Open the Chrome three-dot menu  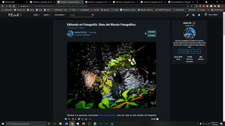[223, 6]
